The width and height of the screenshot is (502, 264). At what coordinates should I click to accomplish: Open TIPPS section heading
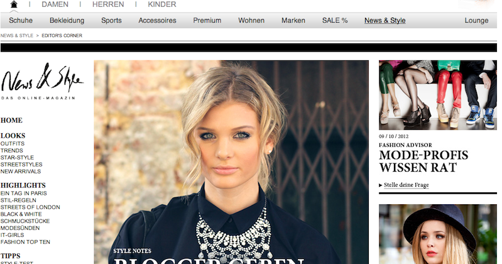pyautogui.click(x=10, y=256)
